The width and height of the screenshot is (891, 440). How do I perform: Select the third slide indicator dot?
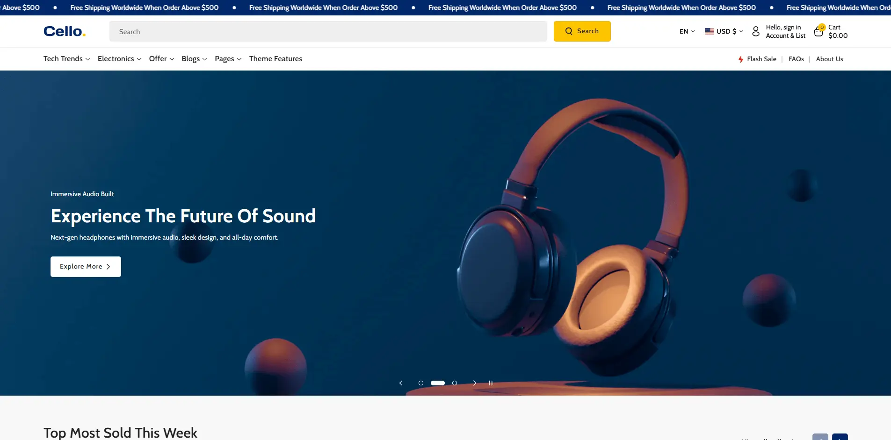point(454,383)
